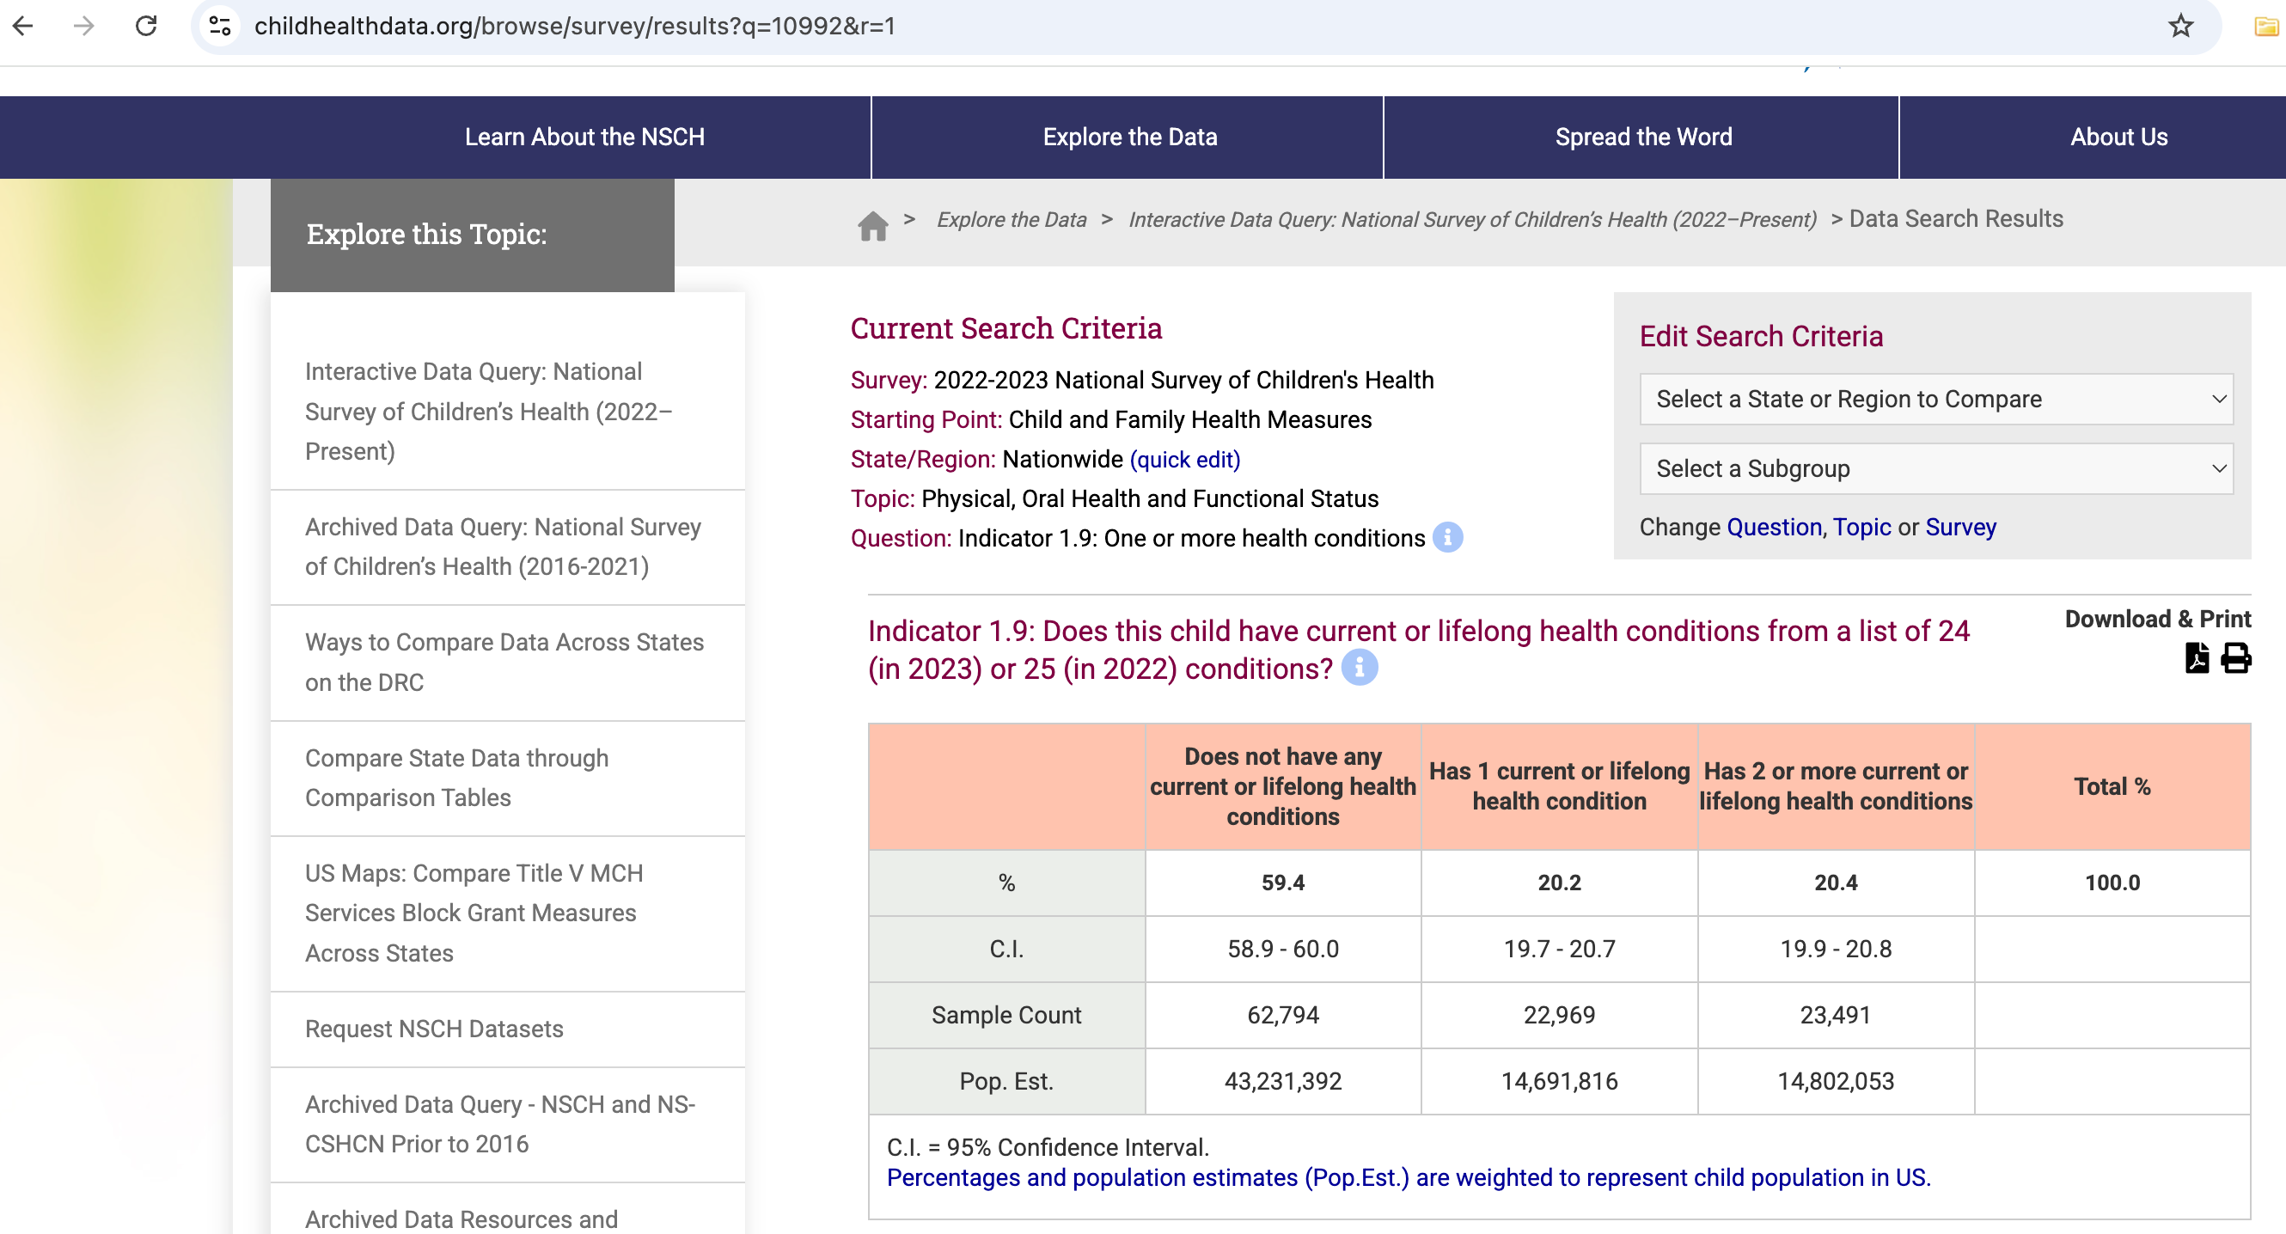Click Interactive Data Query breadcrumb link
2286x1234 pixels.
1472,219
